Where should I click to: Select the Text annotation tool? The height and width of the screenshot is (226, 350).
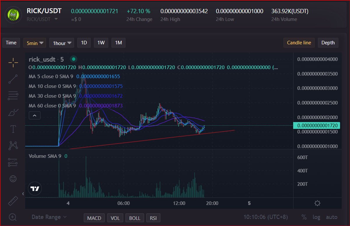click(x=13, y=129)
